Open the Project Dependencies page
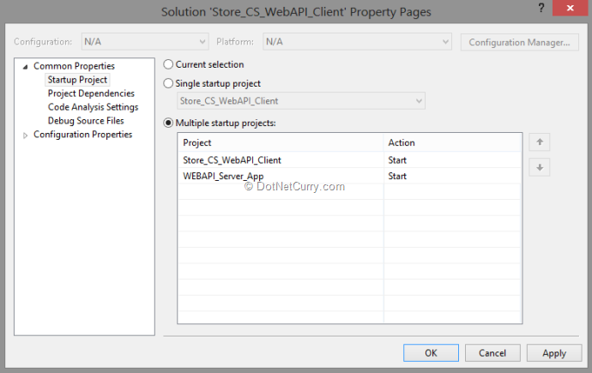Screen dimensions: 592x373 [91, 93]
